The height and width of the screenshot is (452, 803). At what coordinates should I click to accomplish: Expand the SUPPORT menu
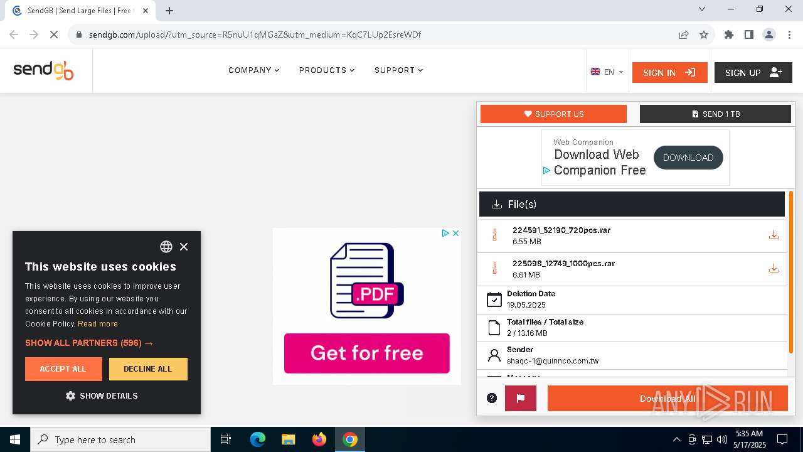pyautogui.click(x=399, y=70)
